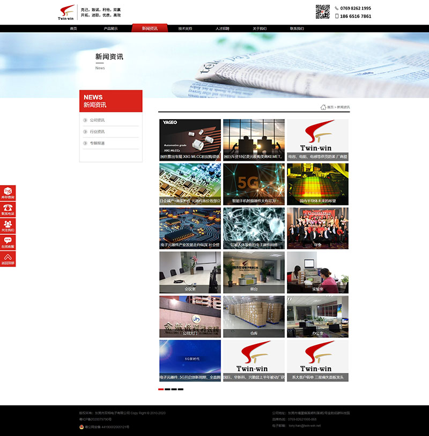Viewport: 429px width, 436px height.
Task: Open the 仓库 warehouse photo thumbnail
Action: click(x=254, y=316)
